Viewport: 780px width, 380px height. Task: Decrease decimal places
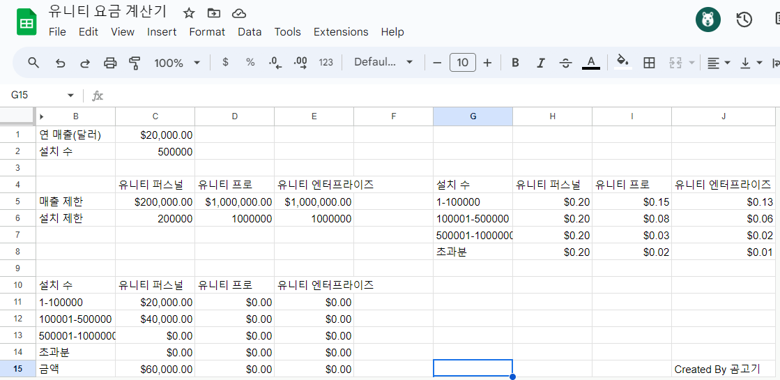(x=275, y=62)
